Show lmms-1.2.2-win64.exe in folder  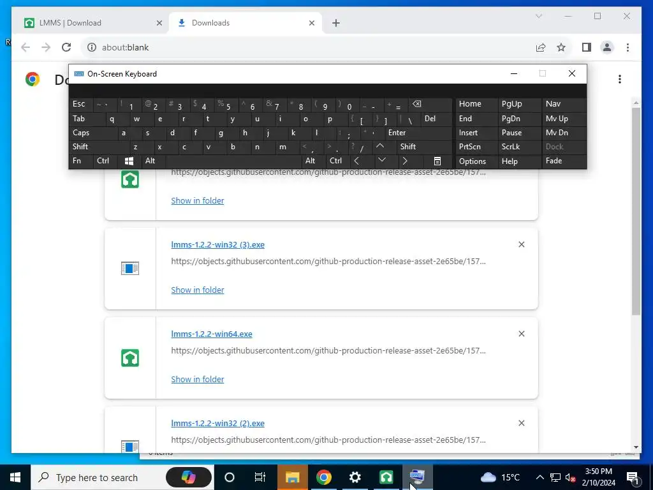pos(198,379)
